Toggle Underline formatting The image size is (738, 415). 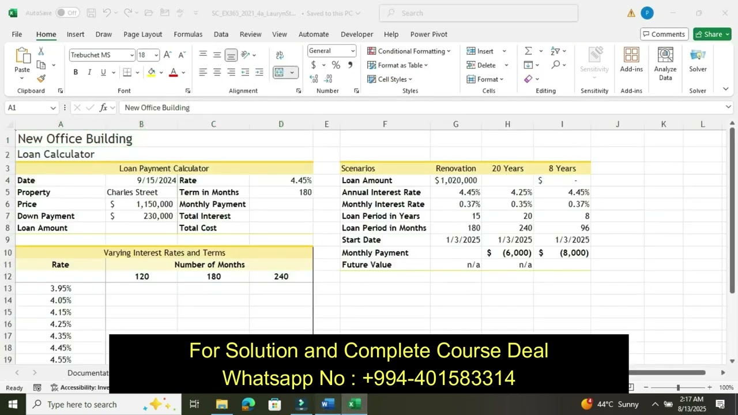103,72
